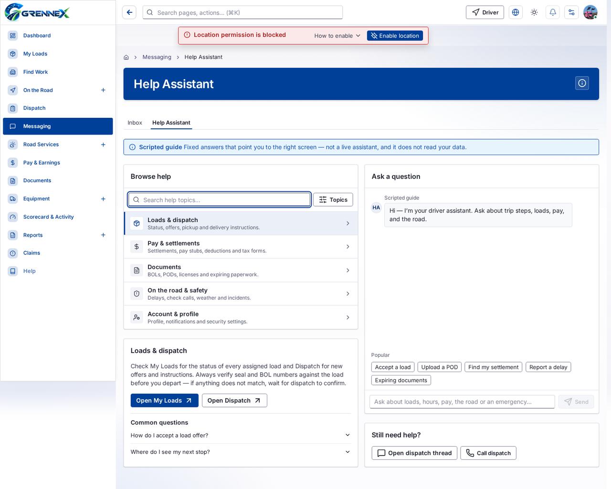Go to My Loads in sidebar
The height and width of the screenshot is (489, 611).
click(x=58, y=53)
